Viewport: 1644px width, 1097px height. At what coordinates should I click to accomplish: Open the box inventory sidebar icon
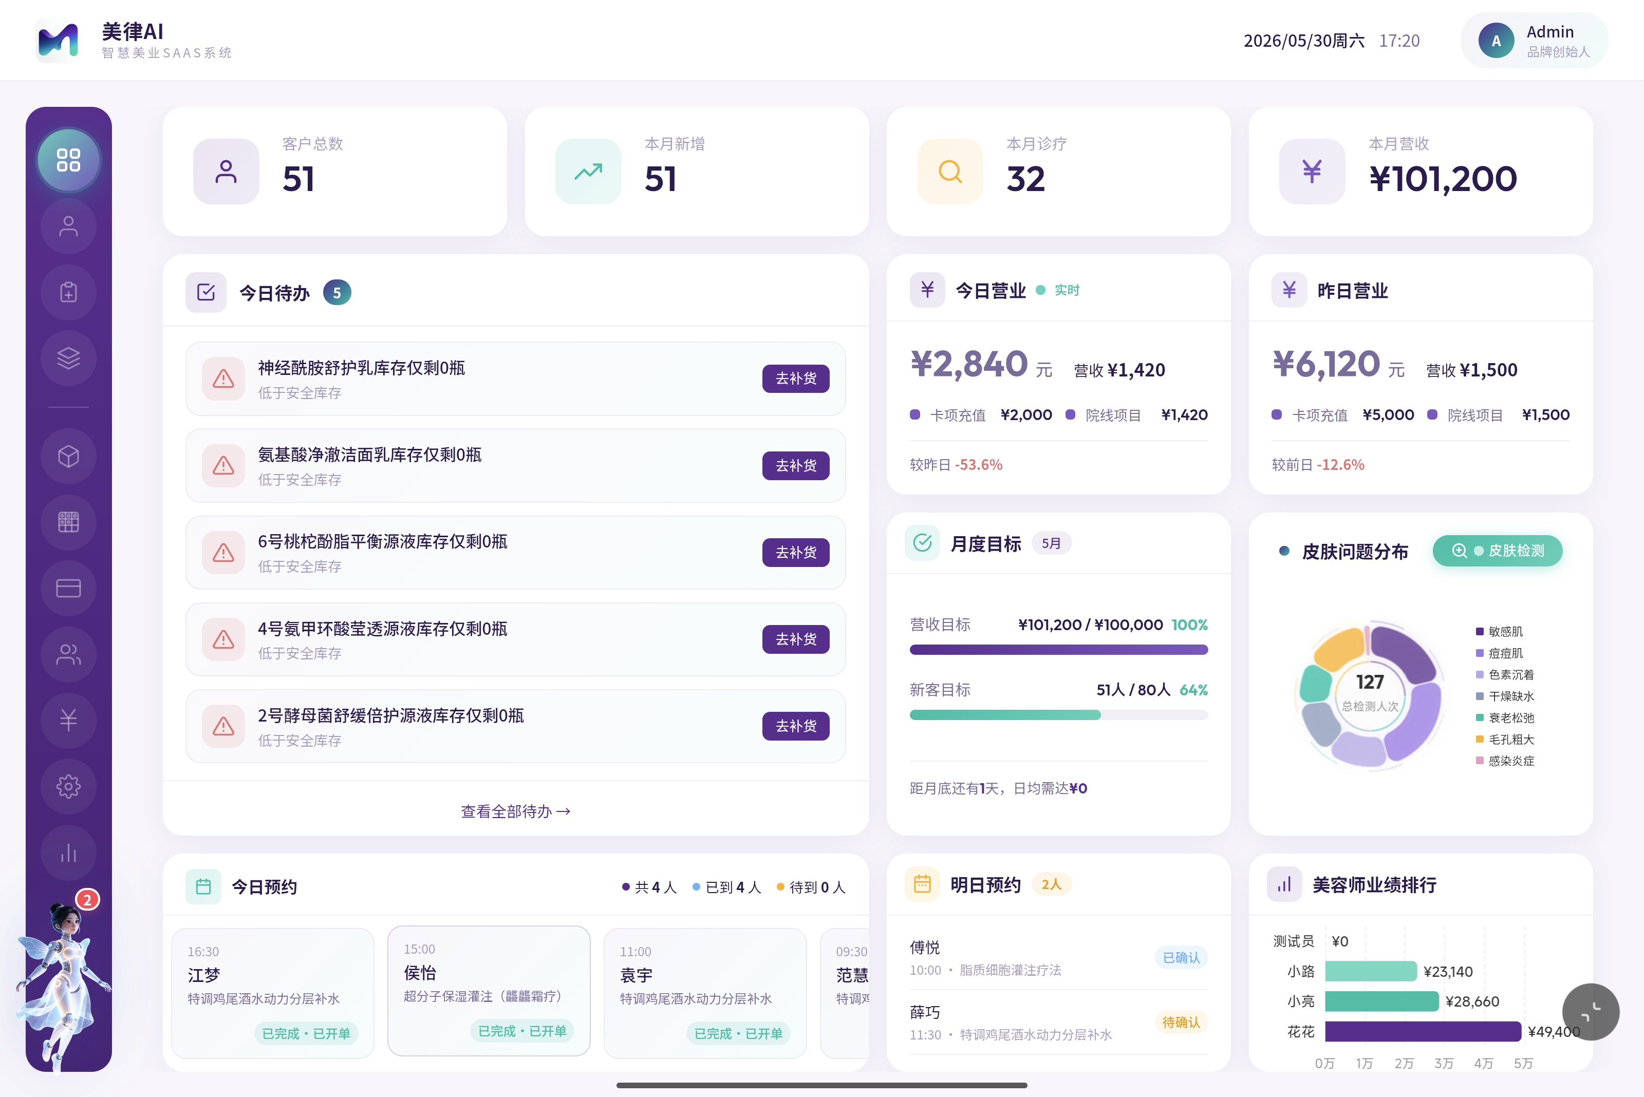pos(69,456)
